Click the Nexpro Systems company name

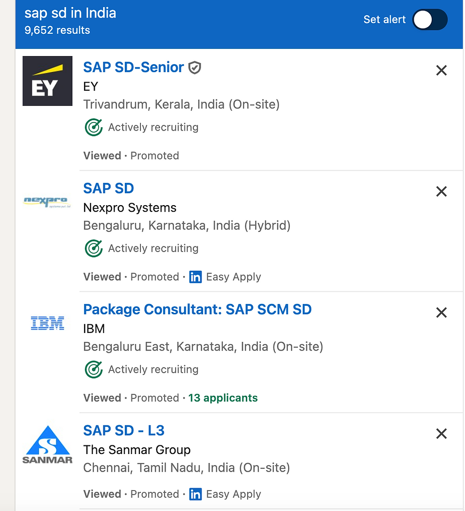tap(130, 208)
